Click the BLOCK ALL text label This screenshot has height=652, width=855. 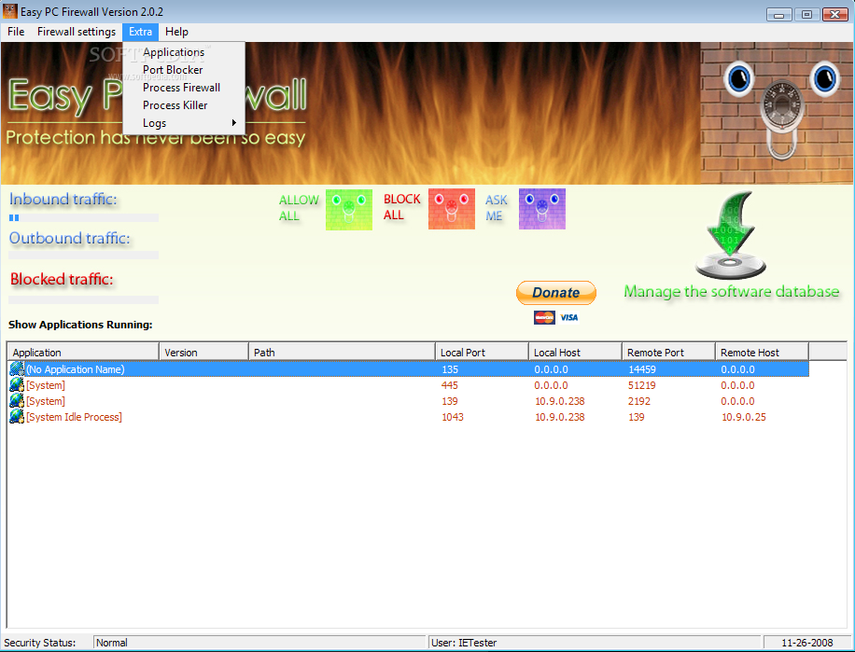(x=402, y=207)
